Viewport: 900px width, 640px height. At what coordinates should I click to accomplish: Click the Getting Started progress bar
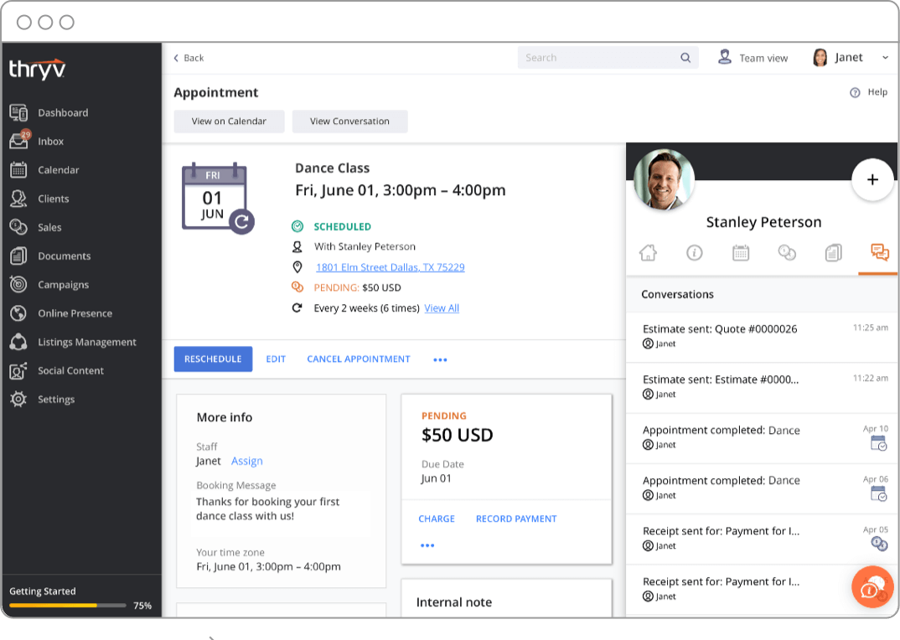click(68, 605)
